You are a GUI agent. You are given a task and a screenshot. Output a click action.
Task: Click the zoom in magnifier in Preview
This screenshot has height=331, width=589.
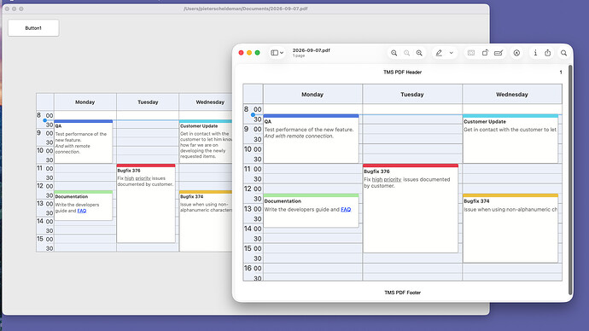pyautogui.click(x=419, y=53)
